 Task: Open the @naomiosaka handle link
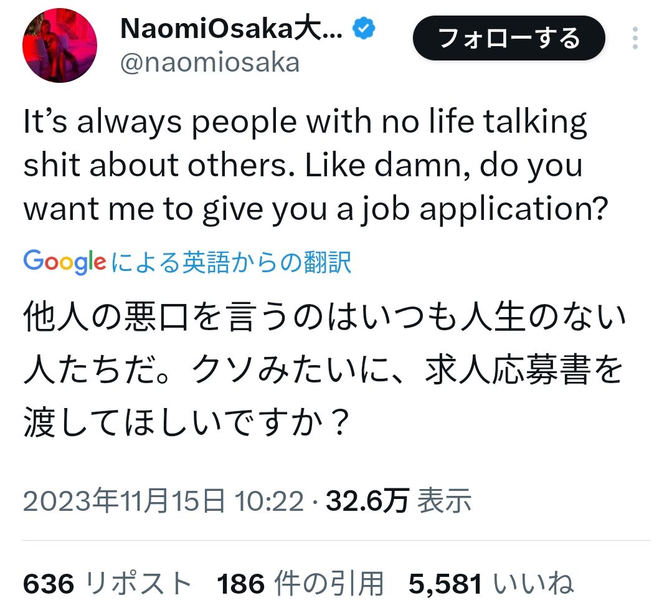pyautogui.click(x=209, y=63)
